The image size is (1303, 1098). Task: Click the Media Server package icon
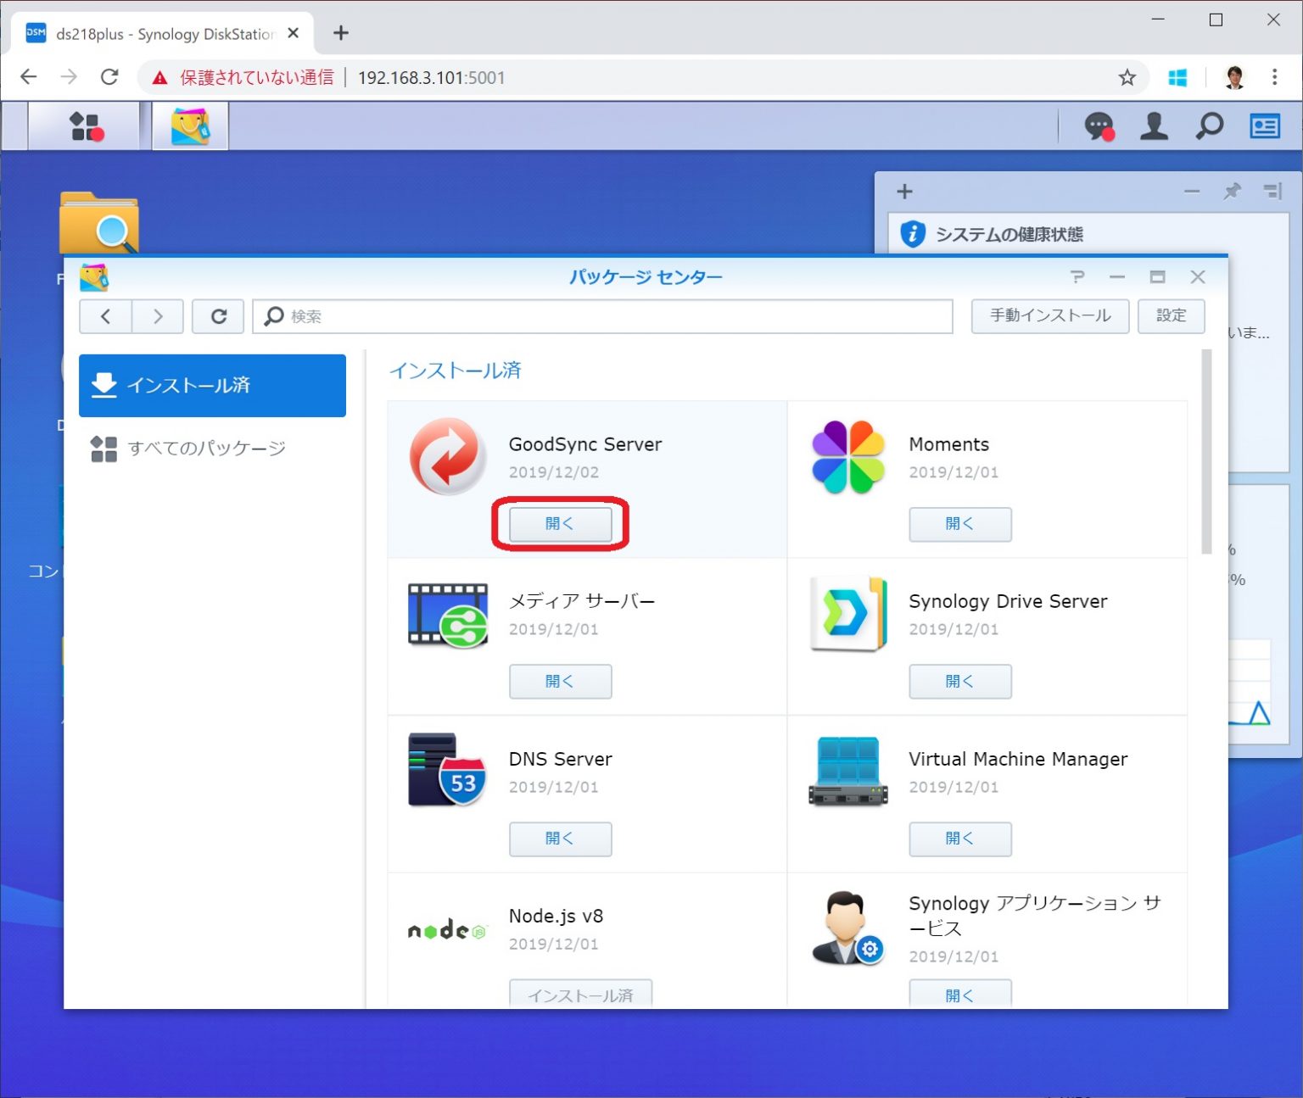pyautogui.click(x=448, y=615)
